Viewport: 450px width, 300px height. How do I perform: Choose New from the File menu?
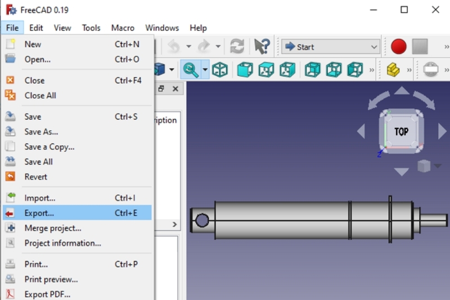(77, 44)
